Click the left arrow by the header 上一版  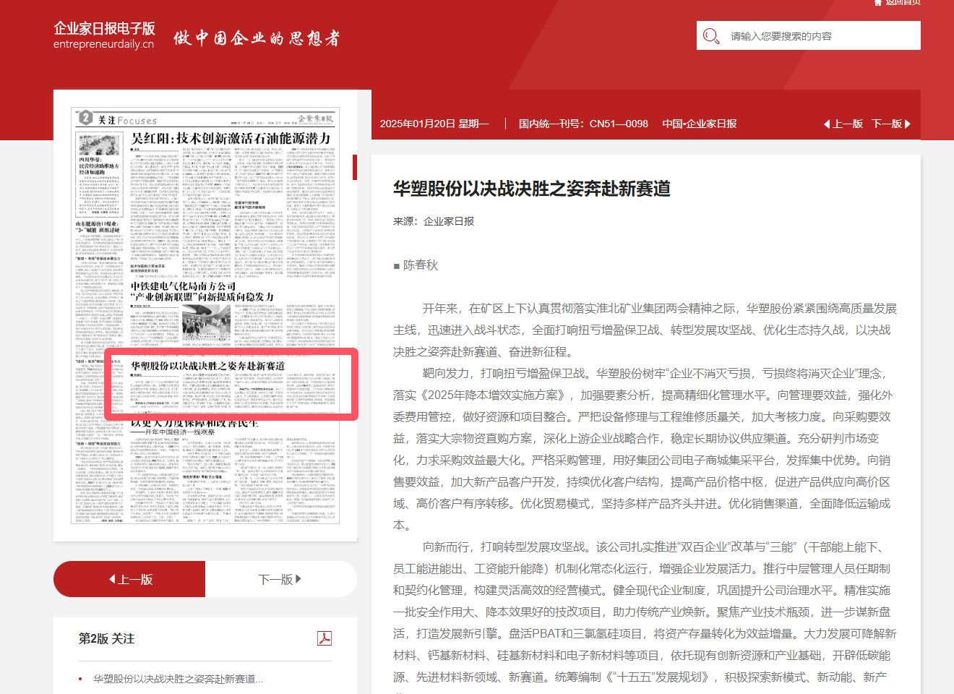point(827,124)
